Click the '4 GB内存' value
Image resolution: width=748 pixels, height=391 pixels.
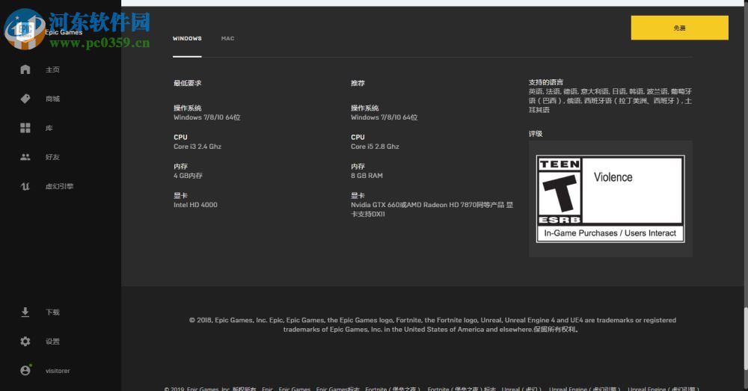pyautogui.click(x=188, y=176)
